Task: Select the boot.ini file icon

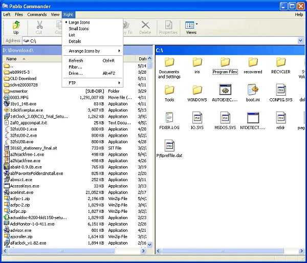Action: point(253,90)
